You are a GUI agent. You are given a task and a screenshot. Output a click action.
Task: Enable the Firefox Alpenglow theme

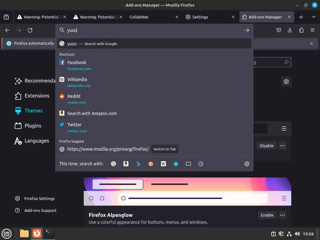coord(267,215)
